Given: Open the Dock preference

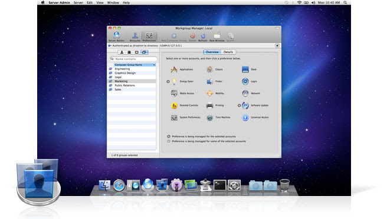Looking at the screenshot, I should tap(249, 69).
